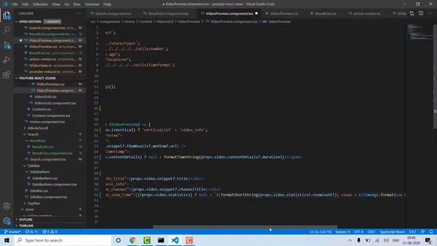This screenshot has height=246, width=437.
Task: Change line endings via CRLF
Action: (x=371, y=232)
